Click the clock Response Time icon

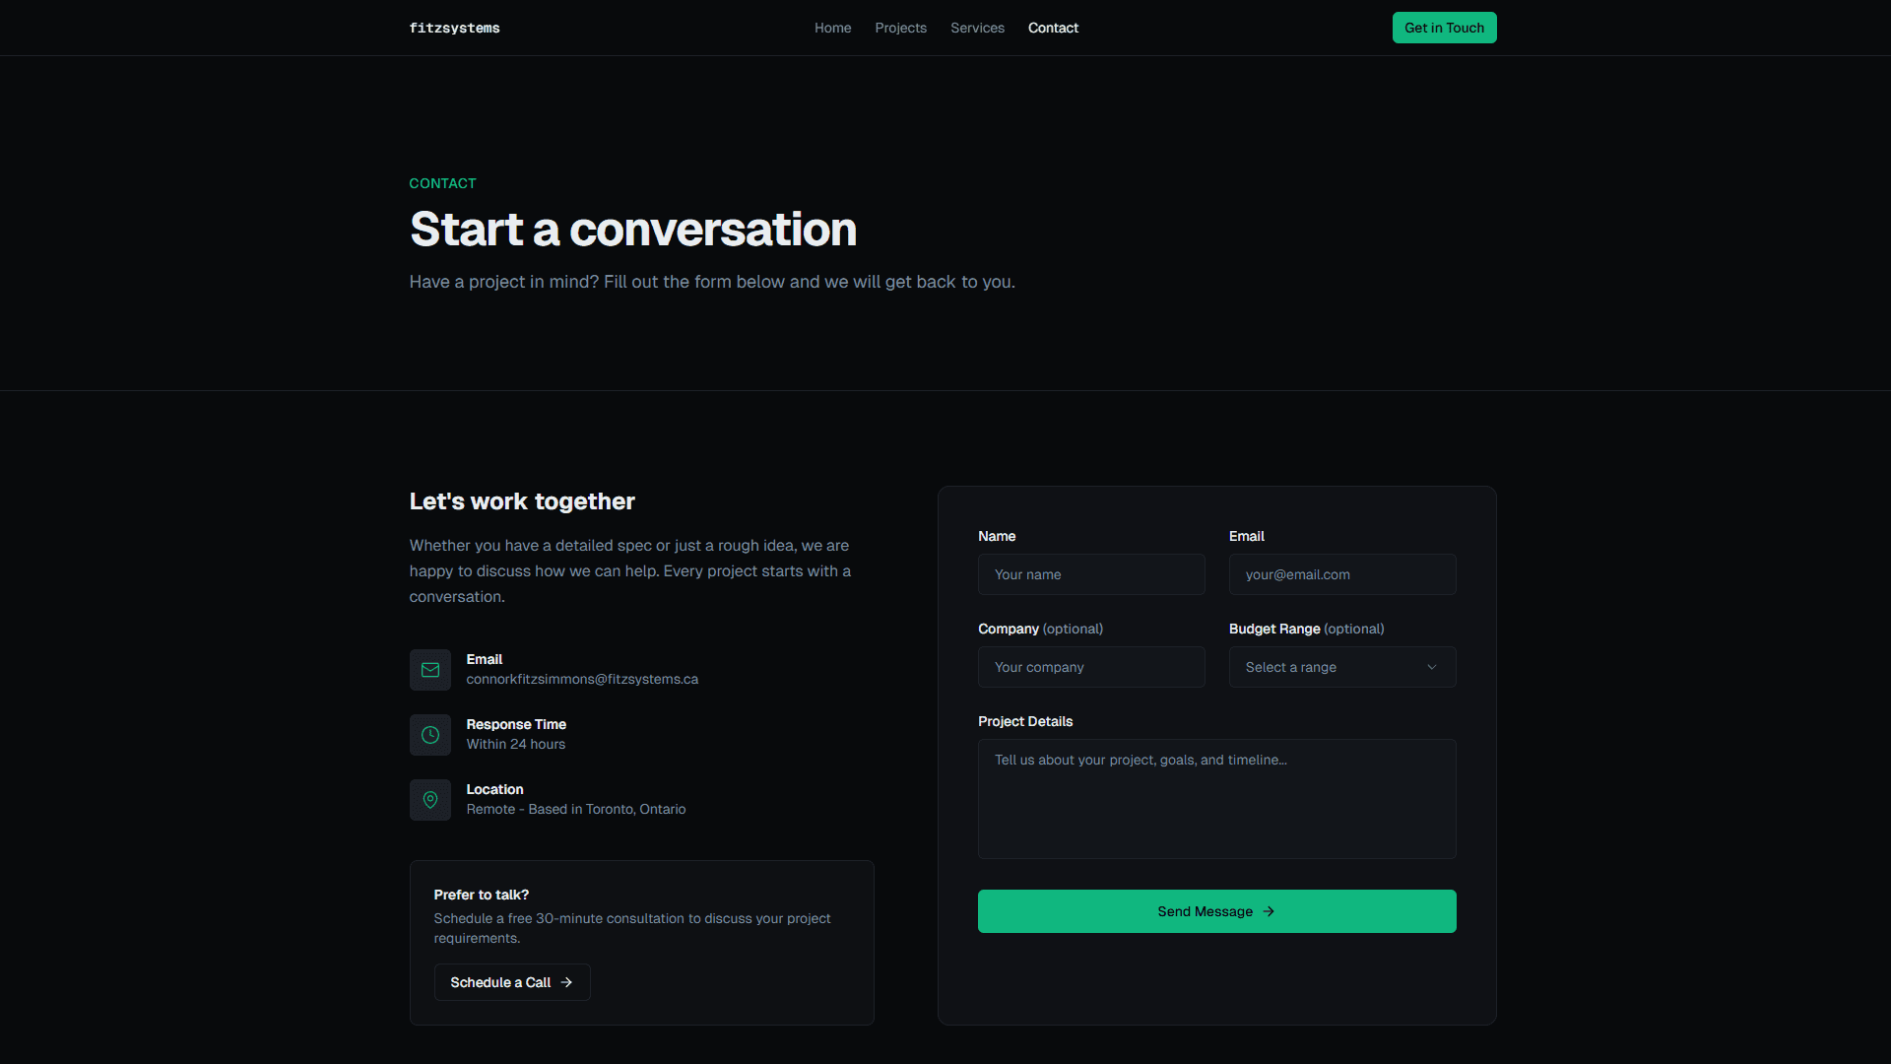pos(430,735)
